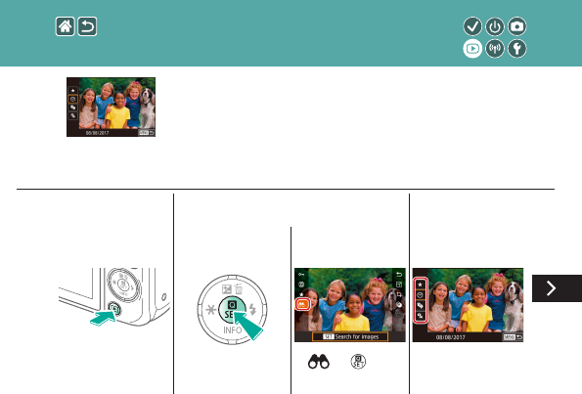The image size is (582, 394).
Task: Click the return back arrow icon
Action: [x=87, y=26]
